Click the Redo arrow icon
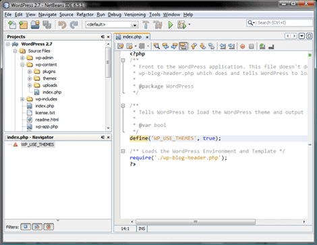 click(74, 24)
